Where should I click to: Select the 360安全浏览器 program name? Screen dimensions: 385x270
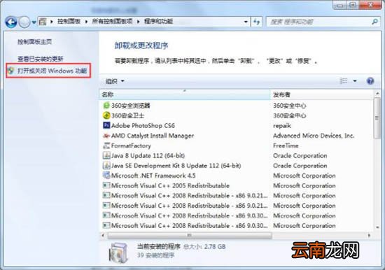[x=131, y=106]
